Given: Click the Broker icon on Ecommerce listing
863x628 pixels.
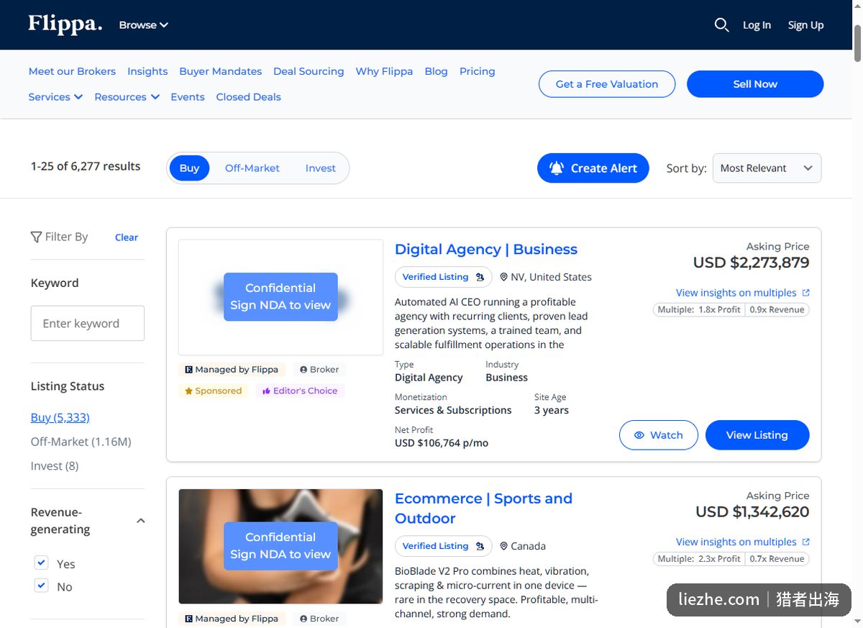Looking at the screenshot, I should click(x=303, y=619).
